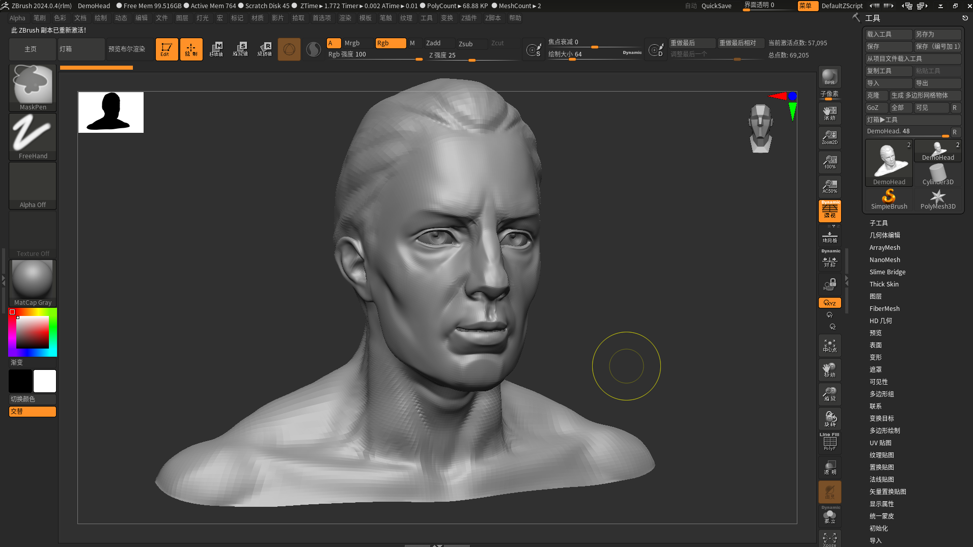Toggle Edit mode button
Screen dimensions: 973x547
pos(166,49)
